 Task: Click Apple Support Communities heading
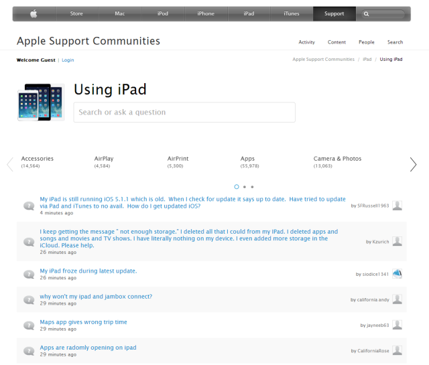[x=88, y=41]
